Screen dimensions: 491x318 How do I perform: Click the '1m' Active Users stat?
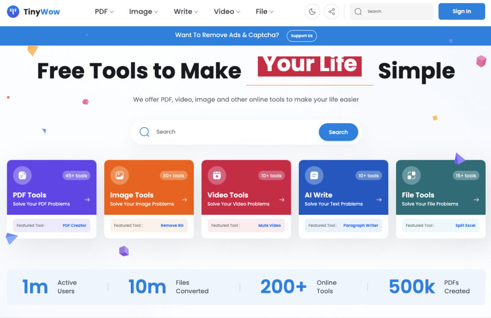tap(35, 287)
